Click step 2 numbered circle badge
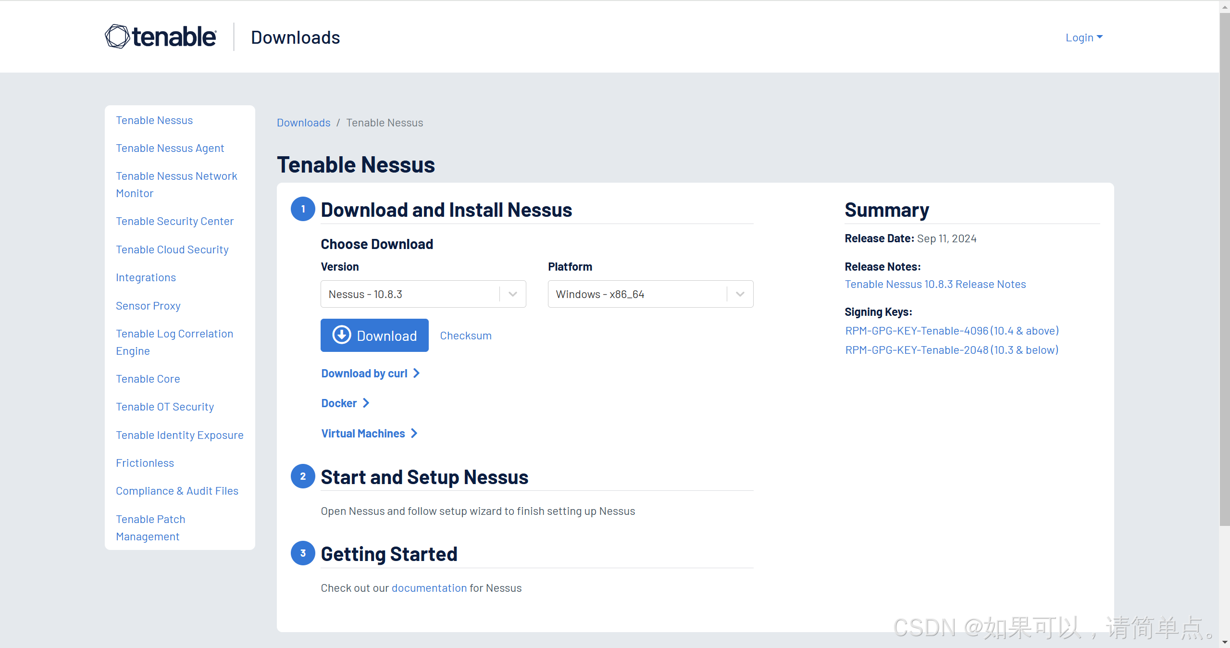This screenshot has height=648, width=1230. point(303,476)
